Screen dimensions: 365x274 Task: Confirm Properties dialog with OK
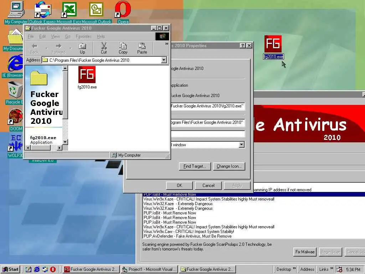(179, 186)
